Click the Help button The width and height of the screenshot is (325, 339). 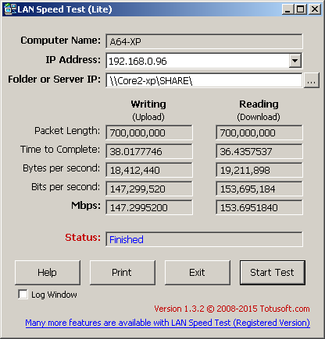tap(48, 273)
